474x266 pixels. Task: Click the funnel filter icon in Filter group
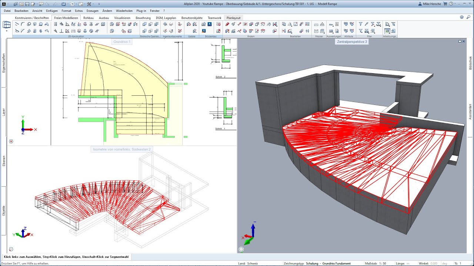click(x=361, y=24)
